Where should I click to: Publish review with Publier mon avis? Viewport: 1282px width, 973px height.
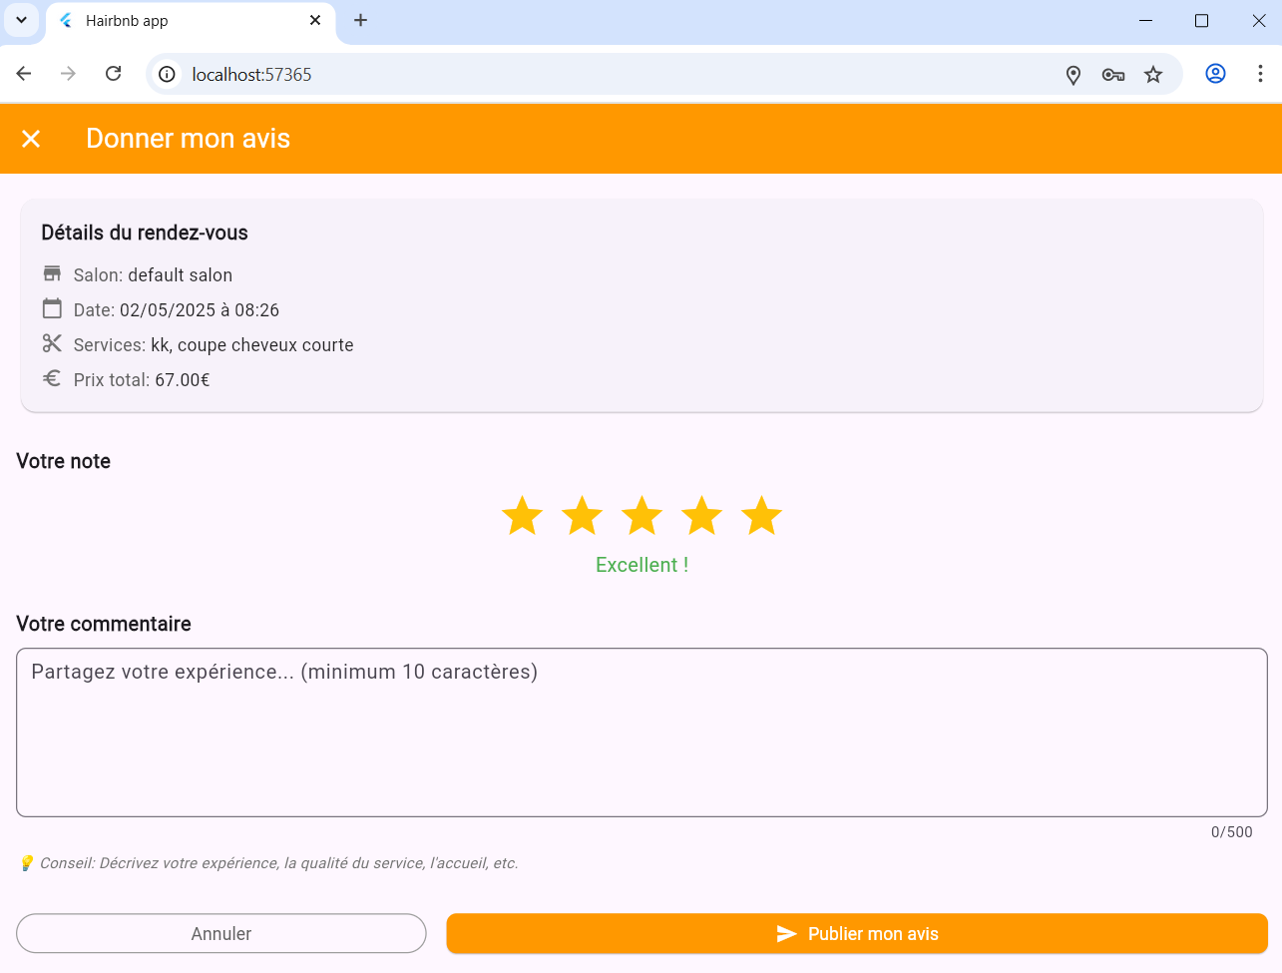click(x=856, y=934)
